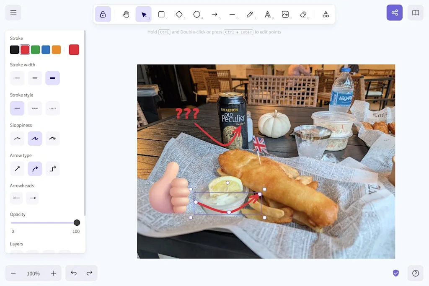Click the Share button
429x286 pixels.
394,13
